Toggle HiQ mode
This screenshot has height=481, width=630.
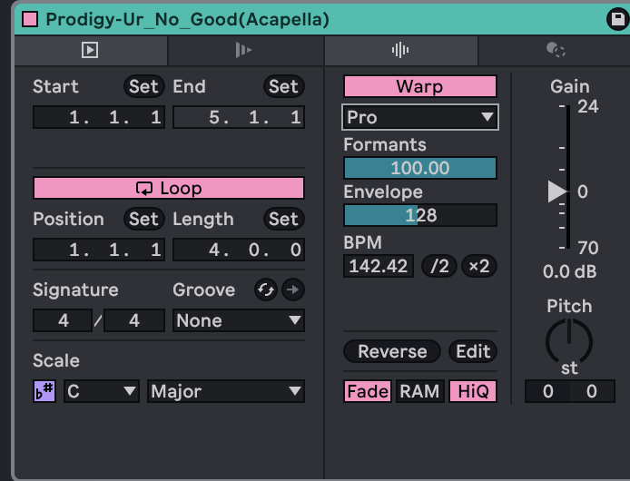click(x=473, y=391)
